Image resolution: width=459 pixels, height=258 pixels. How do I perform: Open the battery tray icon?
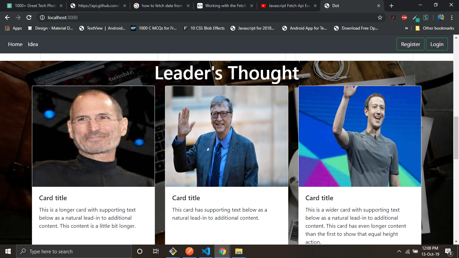point(415,251)
